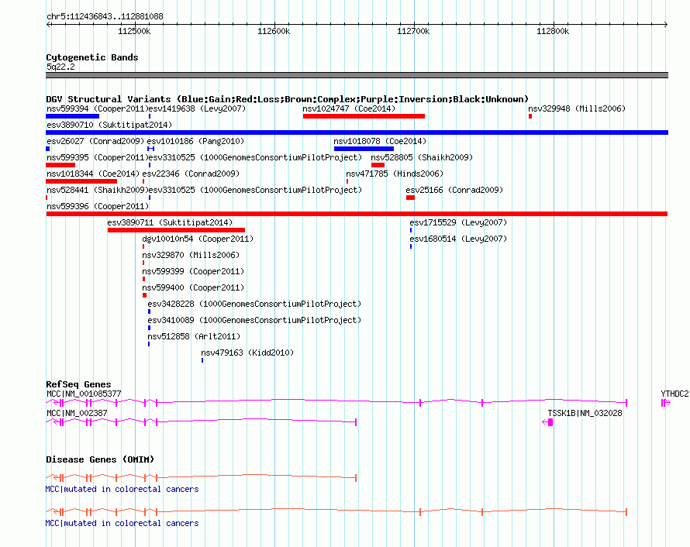Open esv22346 (Conrad2009) variant label

(191, 174)
